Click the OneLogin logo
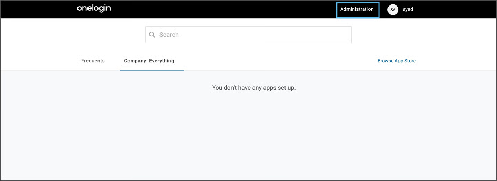Screen dimensions: 497x181 (x=94, y=9)
